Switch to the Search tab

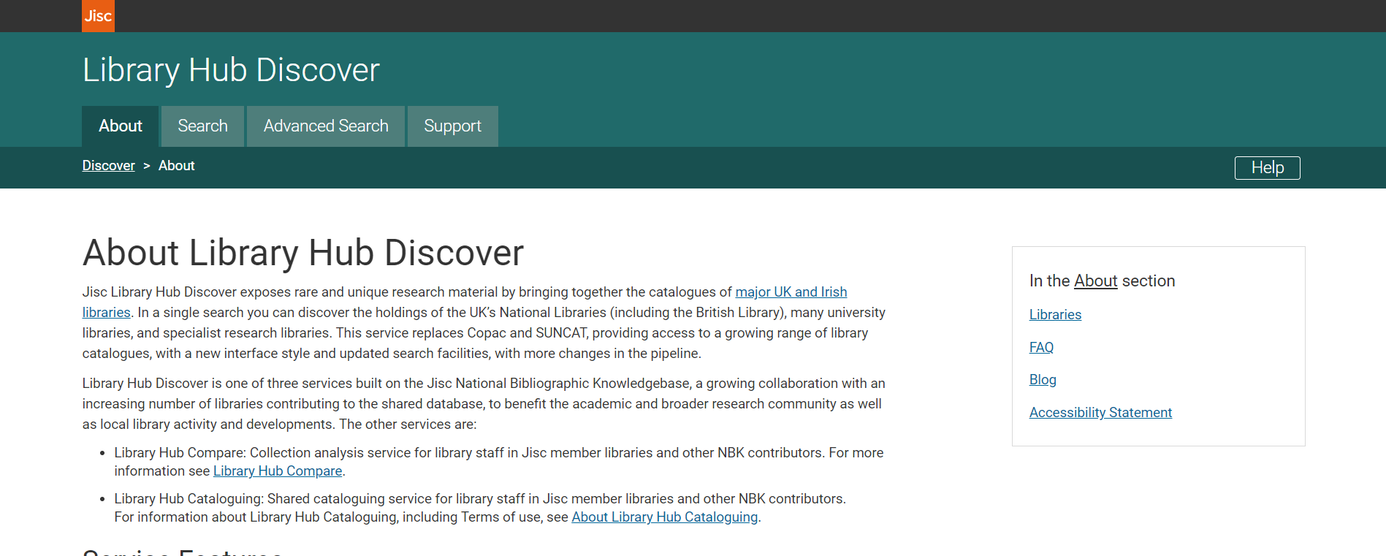click(x=202, y=126)
